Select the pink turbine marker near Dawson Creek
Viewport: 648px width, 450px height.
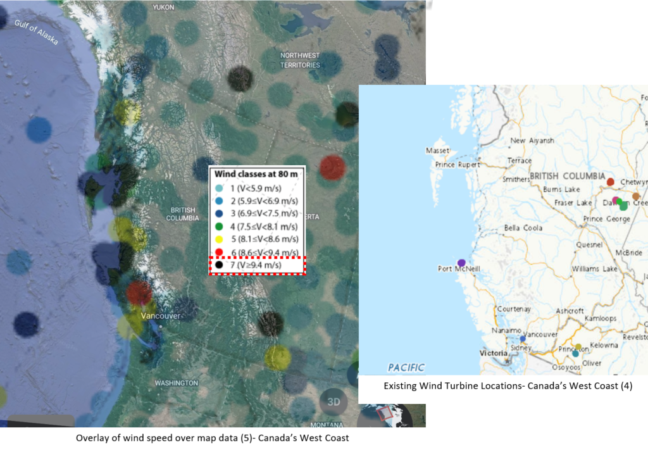pyautogui.click(x=616, y=200)
